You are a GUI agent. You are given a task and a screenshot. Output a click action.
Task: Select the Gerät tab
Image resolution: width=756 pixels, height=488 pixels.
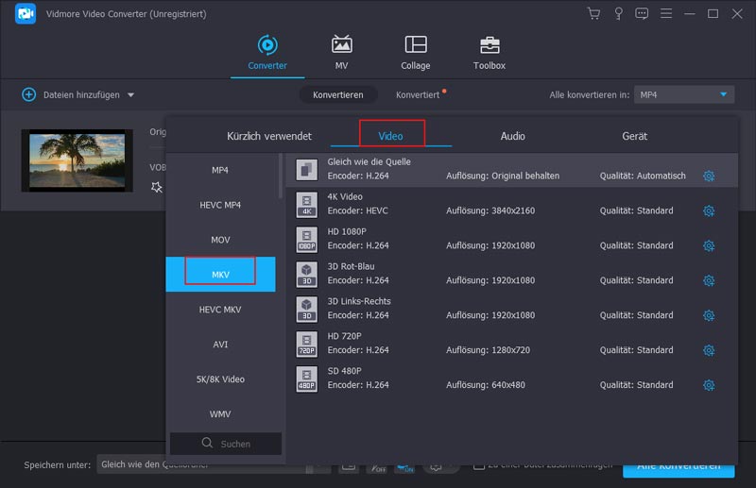pyautogui.click(x=634, y=136)
